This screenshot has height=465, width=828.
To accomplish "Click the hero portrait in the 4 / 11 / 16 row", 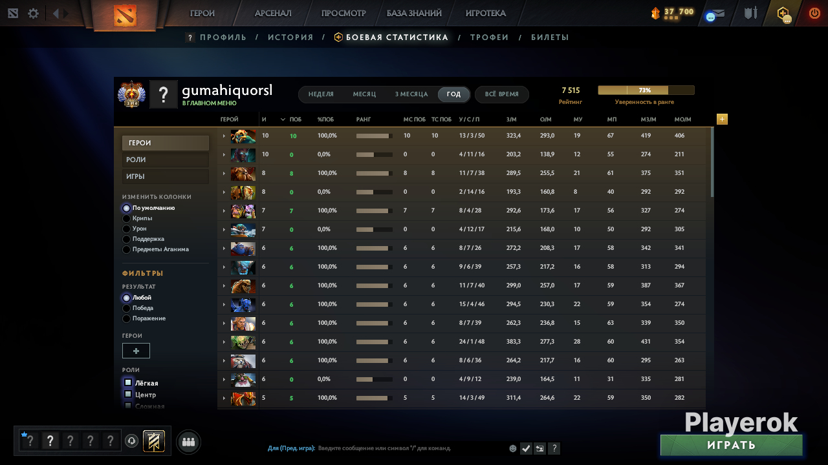I will click(243, 155).
